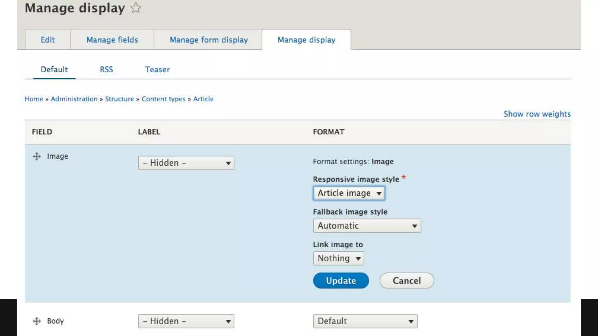
Task: Click the Structure breadcrumb link
Action: [x=119, y=99]
